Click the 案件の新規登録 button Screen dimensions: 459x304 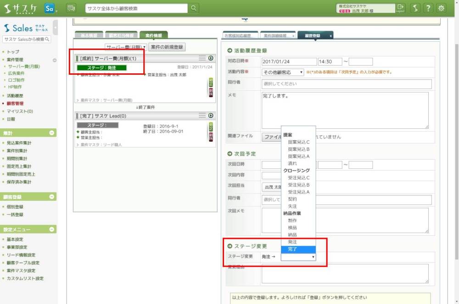pyautogui.click(x=167, y=47)
